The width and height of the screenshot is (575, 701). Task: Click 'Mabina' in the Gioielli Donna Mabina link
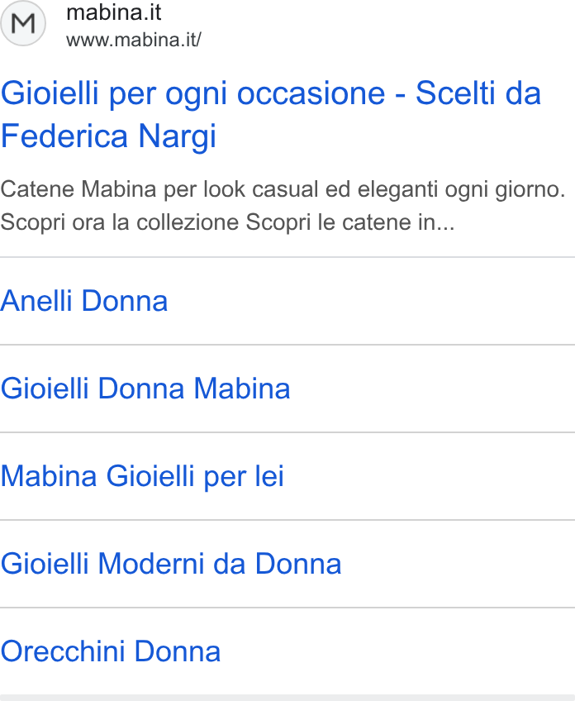click(x=242, y=388)
